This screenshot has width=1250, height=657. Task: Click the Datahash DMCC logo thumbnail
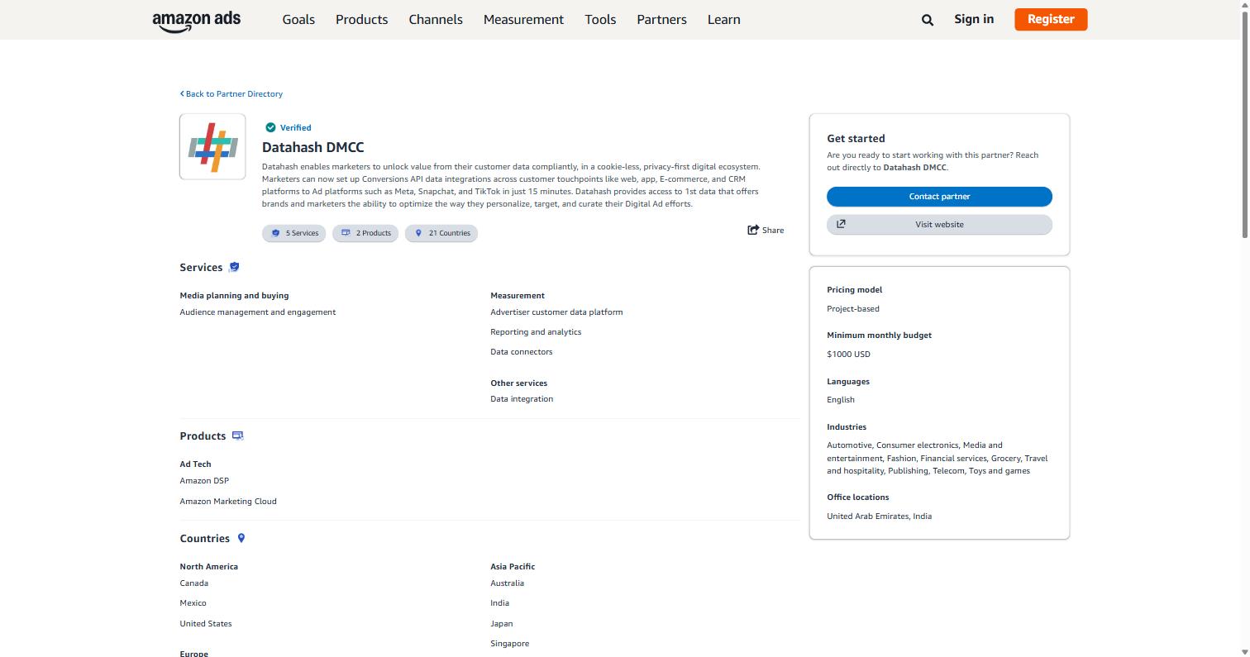212,146
